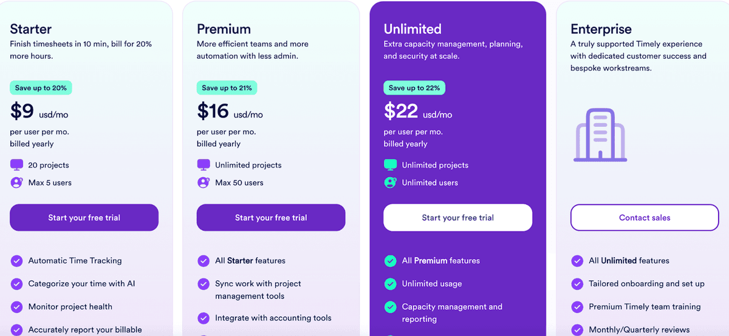The width and height of the screenshot is (729, 336).
Task: Click the checkmark next to Tailored onboarding
Action: tap(577, 284)
